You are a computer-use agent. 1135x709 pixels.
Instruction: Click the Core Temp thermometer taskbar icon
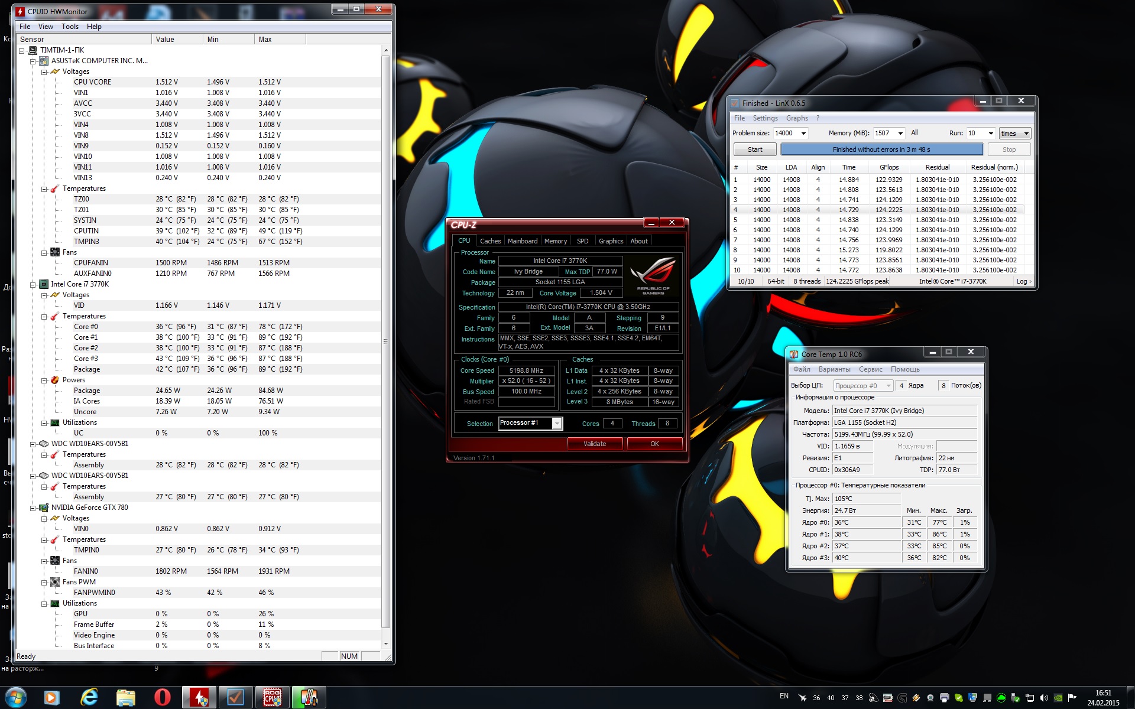tap(309, 697)
